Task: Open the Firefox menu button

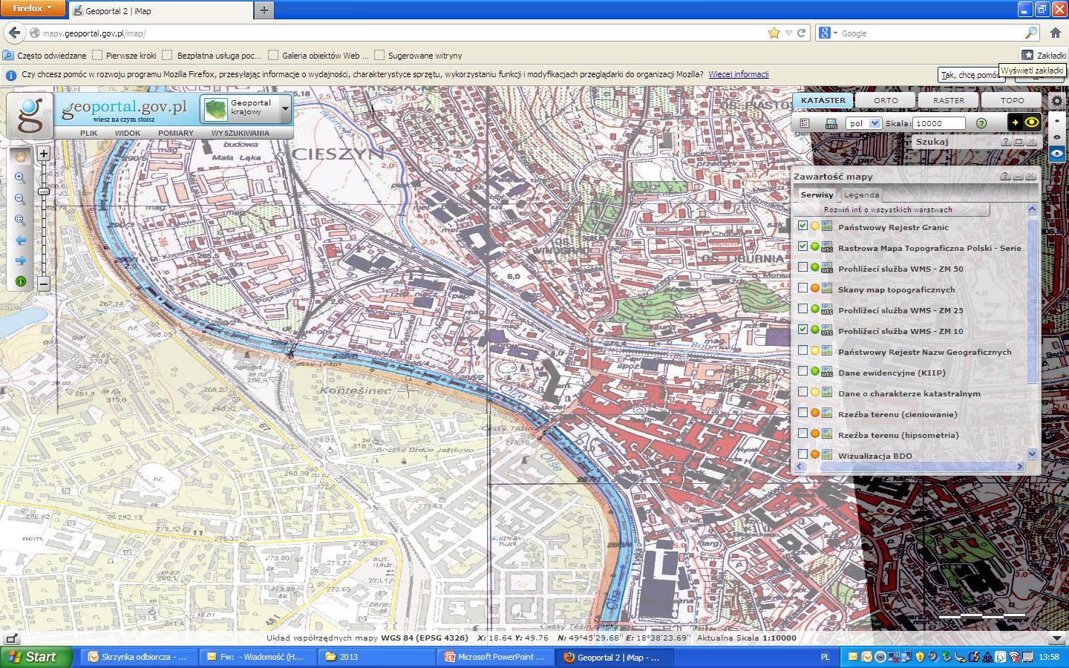Action: 32,9
